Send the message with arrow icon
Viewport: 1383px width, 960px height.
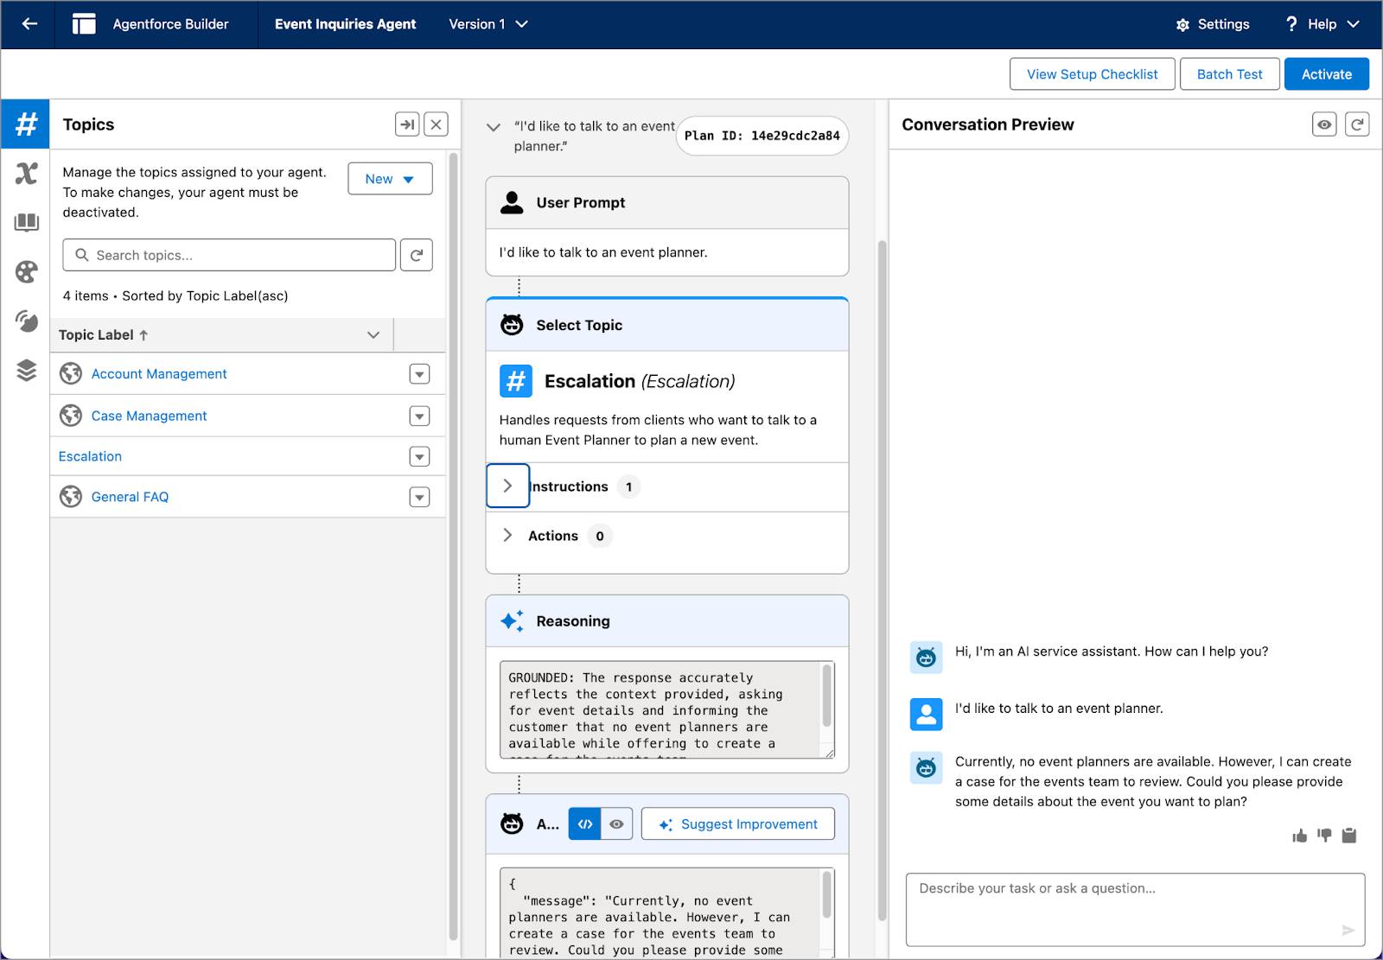tap(1348, 930)
